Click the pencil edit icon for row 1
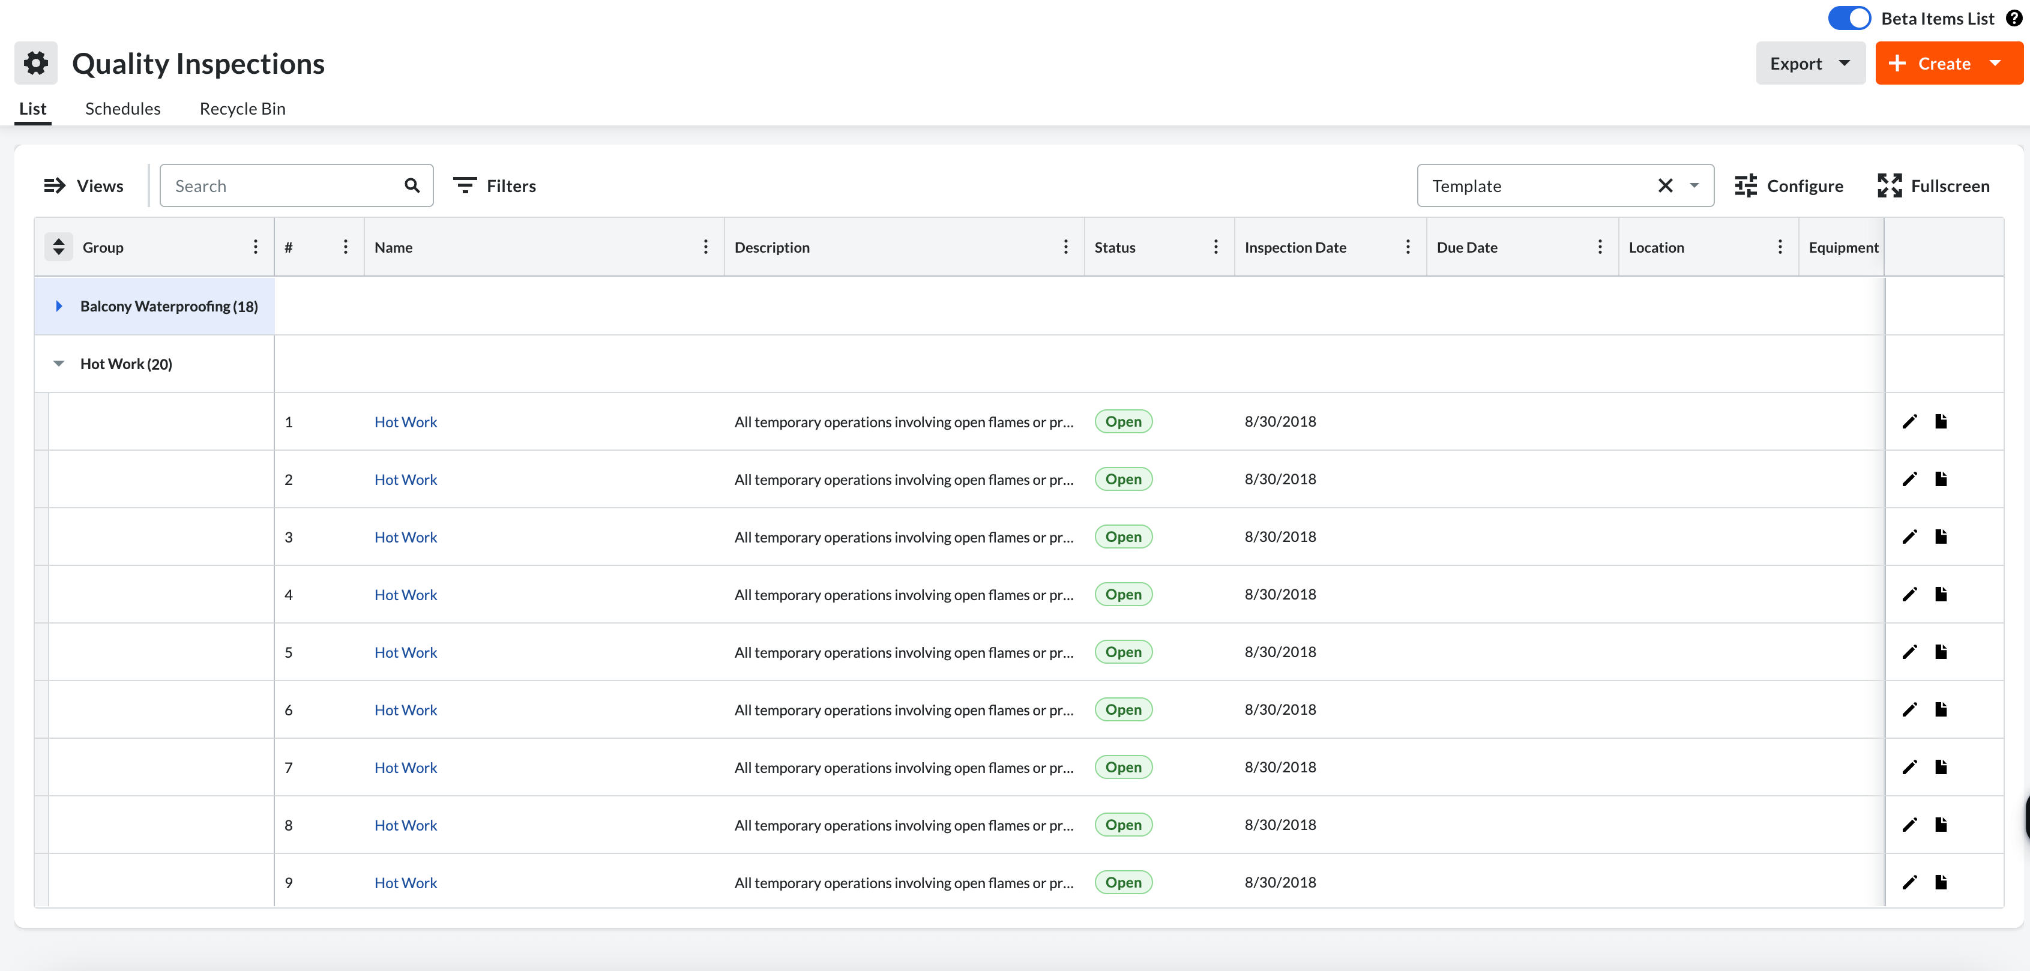 point(1909,422)
